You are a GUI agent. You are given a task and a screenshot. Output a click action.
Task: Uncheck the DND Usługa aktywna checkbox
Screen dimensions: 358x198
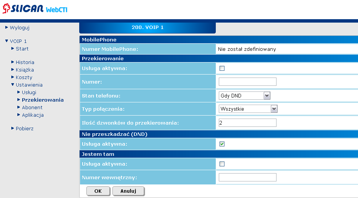pyautogui.click(x=222, y=144)
